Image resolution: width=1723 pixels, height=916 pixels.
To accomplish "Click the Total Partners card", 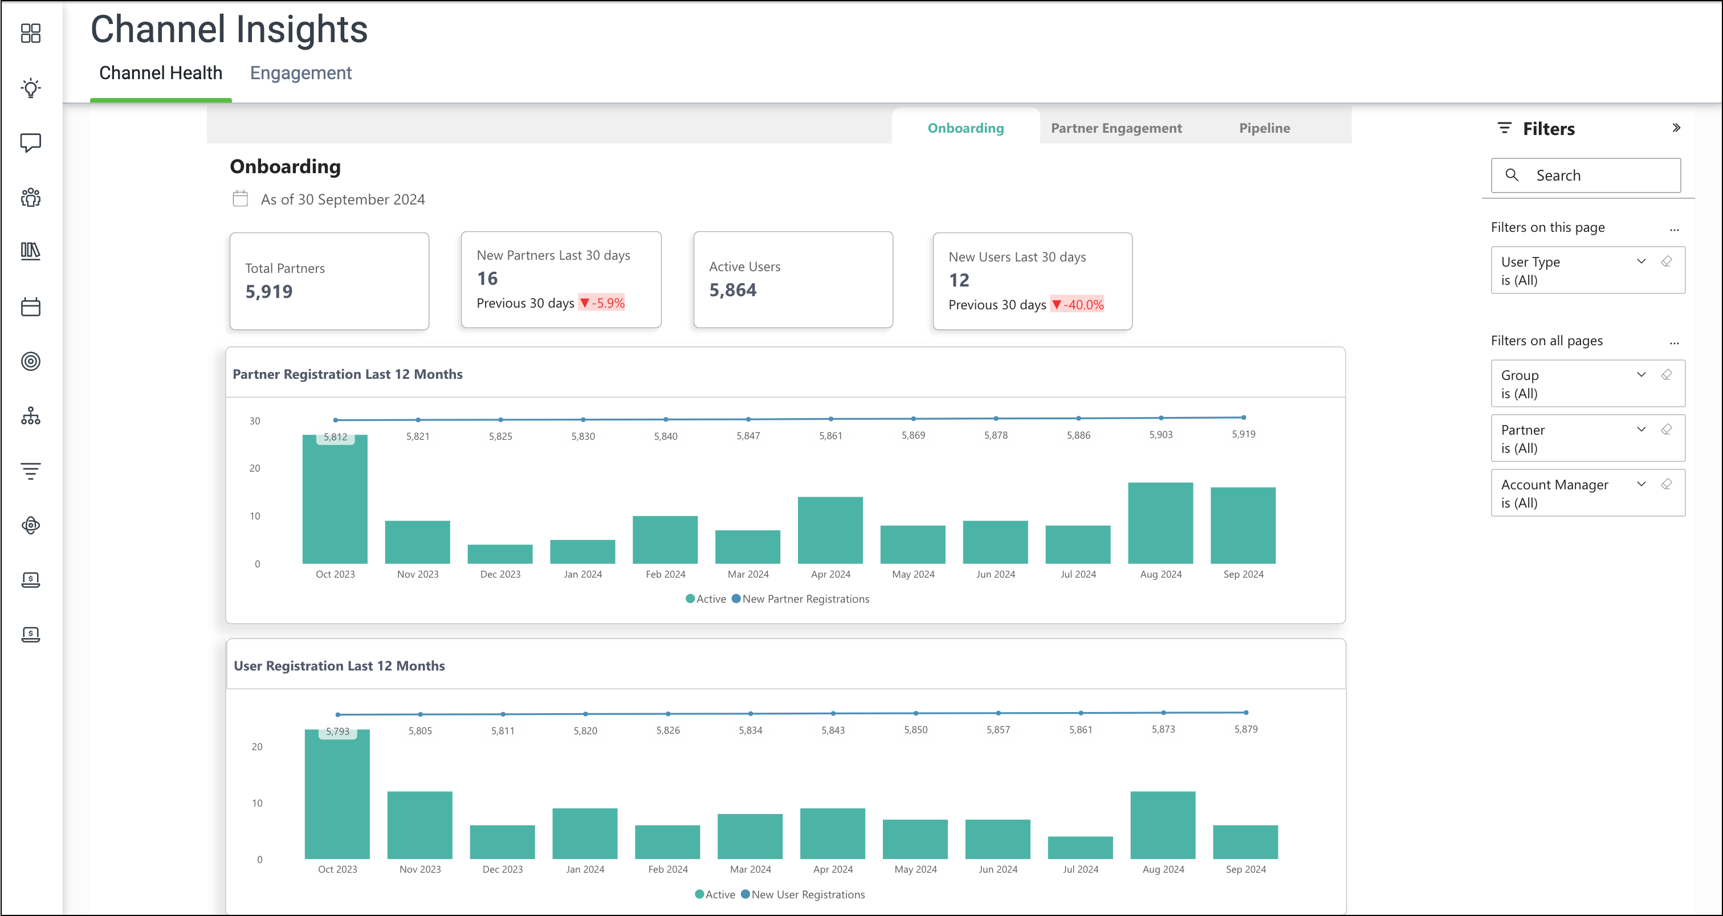I will click(329, 281).
